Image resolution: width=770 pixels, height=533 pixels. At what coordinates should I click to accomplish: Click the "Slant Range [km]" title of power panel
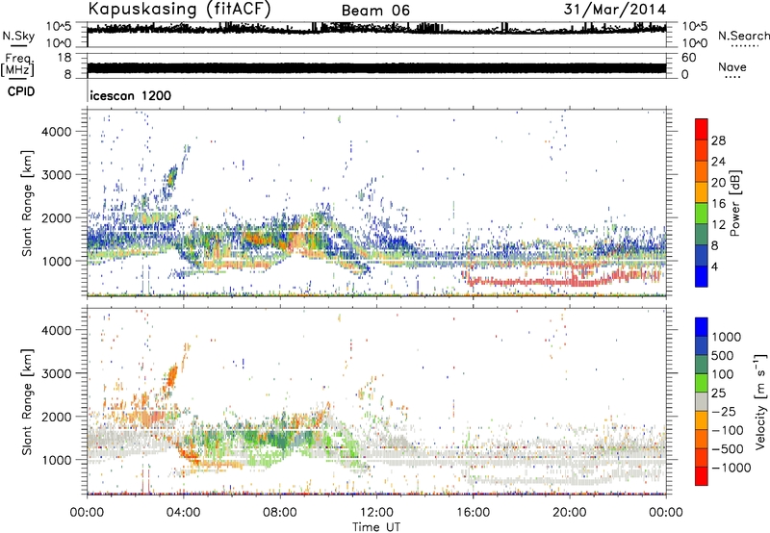[x=27, y=203]
